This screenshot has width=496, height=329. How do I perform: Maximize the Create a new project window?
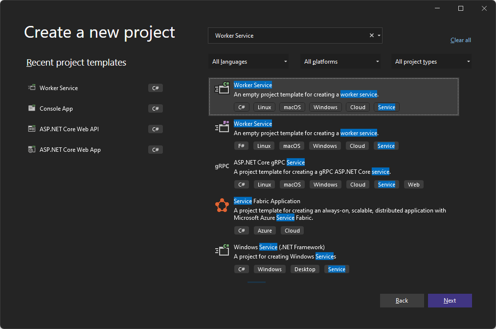tap(460, 8)
